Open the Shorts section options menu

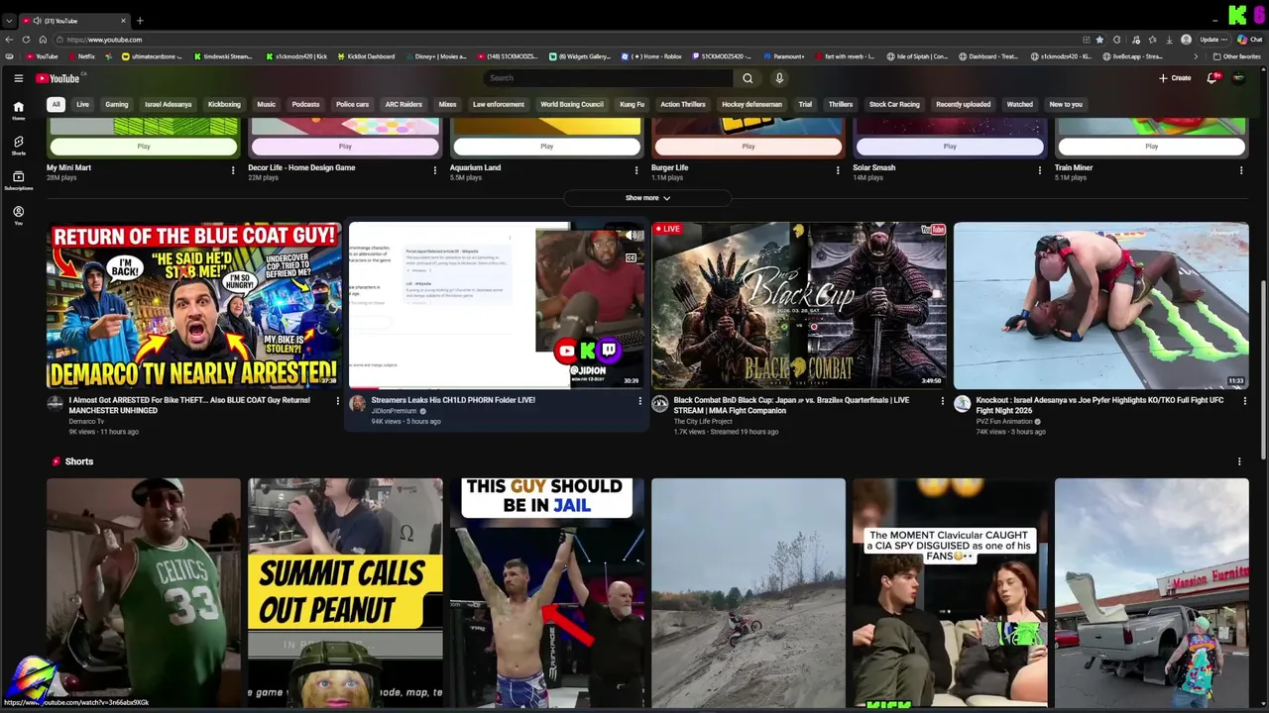click(x=1239, y=461)
